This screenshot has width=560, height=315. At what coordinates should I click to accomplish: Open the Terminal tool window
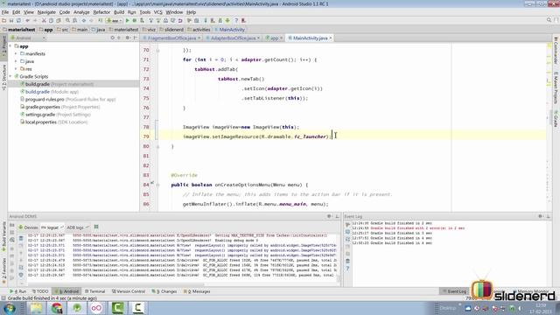pos(95,291)
